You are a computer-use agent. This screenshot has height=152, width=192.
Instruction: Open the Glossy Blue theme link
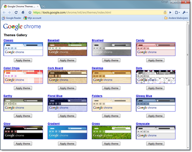(144, 96)
